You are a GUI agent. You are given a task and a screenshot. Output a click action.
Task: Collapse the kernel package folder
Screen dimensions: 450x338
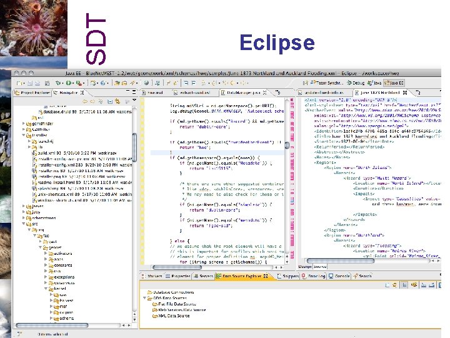coord(46,289)
